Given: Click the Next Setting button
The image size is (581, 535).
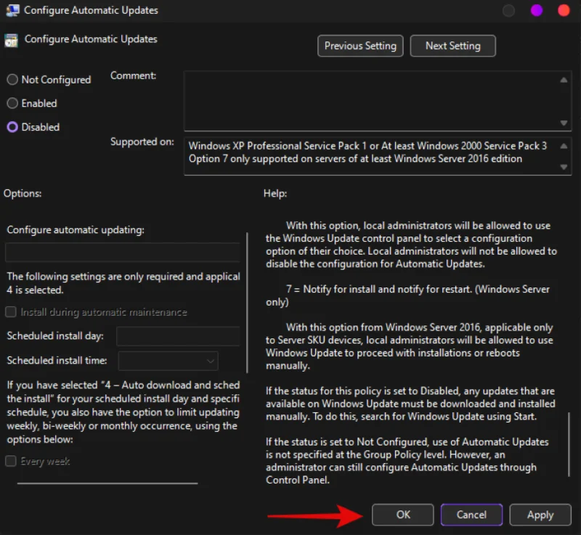Looking at the screenshot, I should tap(452, 46).
